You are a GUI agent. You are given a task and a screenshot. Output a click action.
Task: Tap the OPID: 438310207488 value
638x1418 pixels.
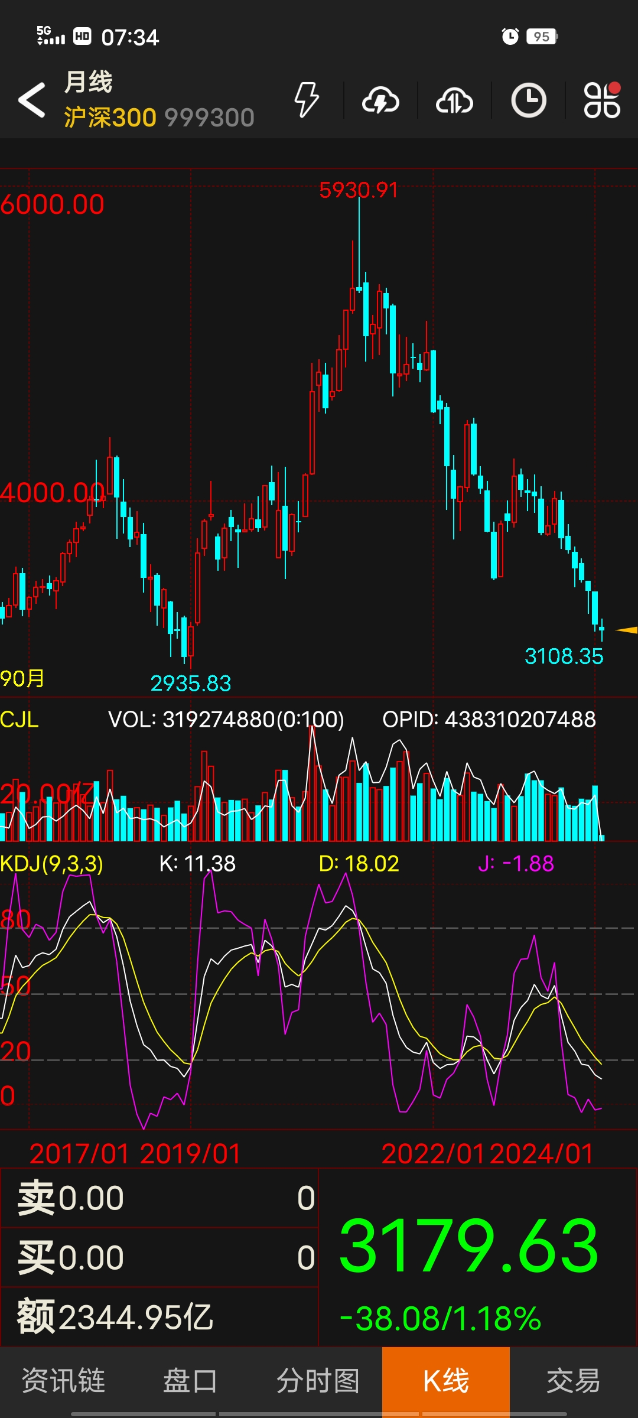click(489, 720)
